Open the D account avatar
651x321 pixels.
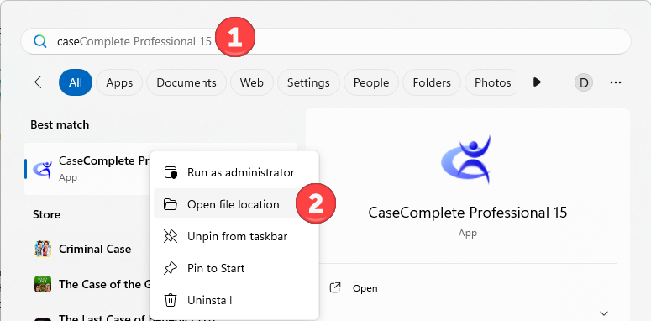[x=584, y=82]
